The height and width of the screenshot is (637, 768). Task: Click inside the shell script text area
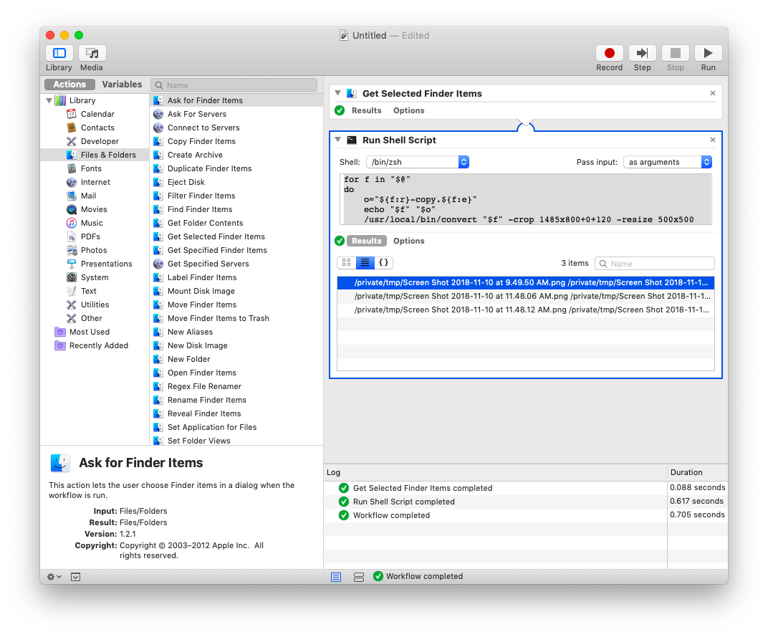pos(526,199)
